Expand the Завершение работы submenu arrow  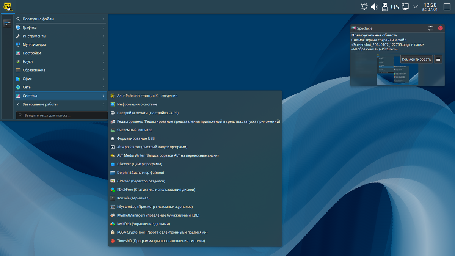pyautogui.click(x=104, y=104)
